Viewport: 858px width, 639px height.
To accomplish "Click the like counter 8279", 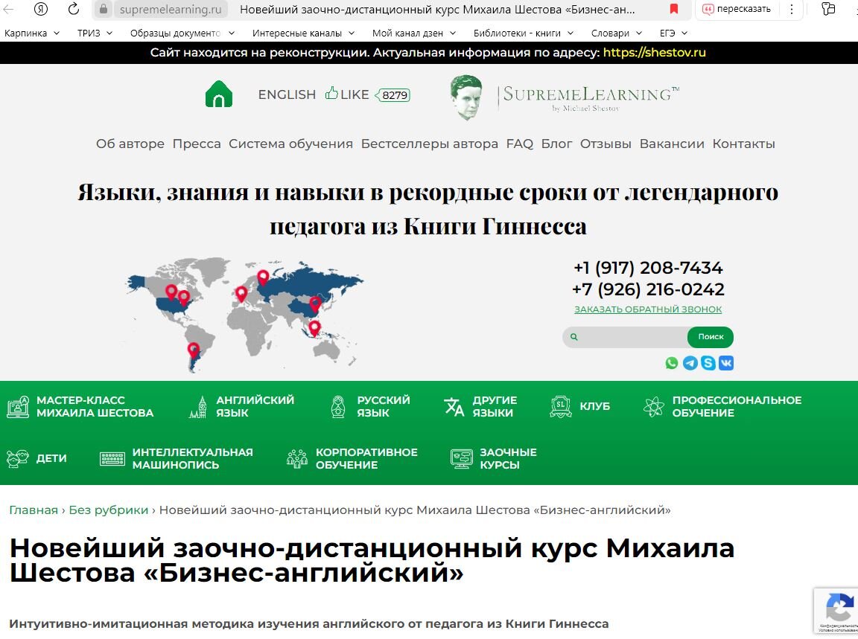I will 393,95.
